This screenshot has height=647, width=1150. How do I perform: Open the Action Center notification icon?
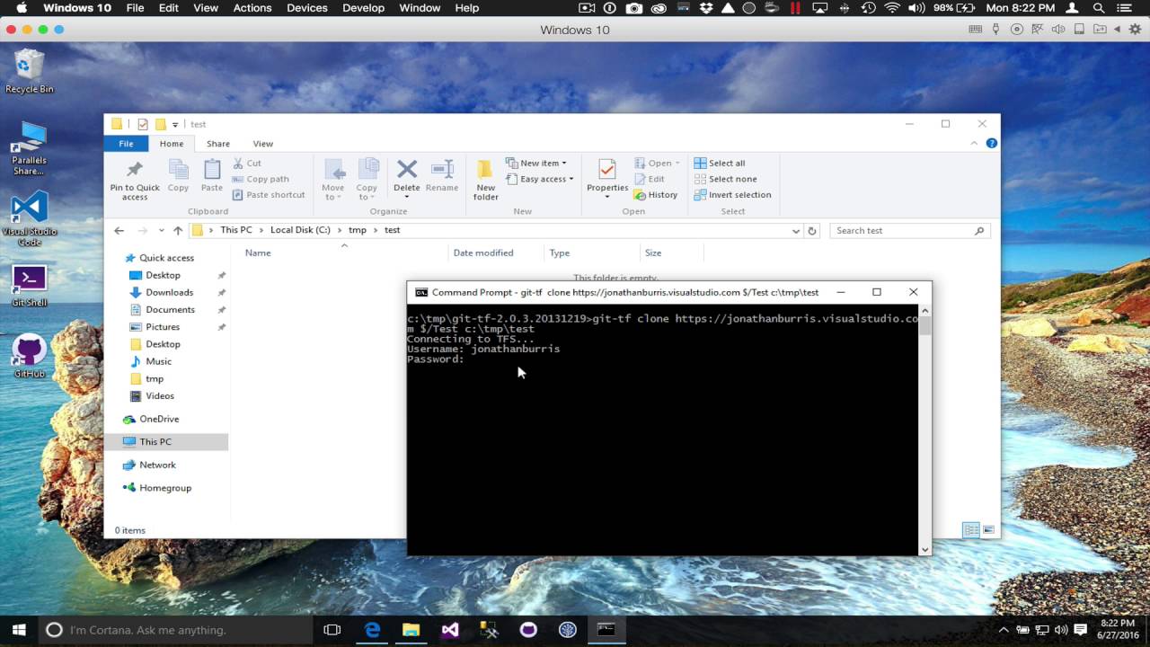1080,630
